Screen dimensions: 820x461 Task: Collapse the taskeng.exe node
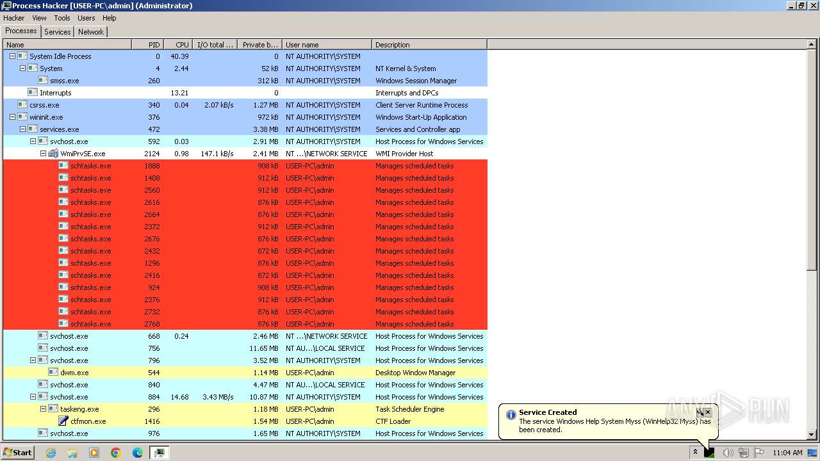(43, 409)
